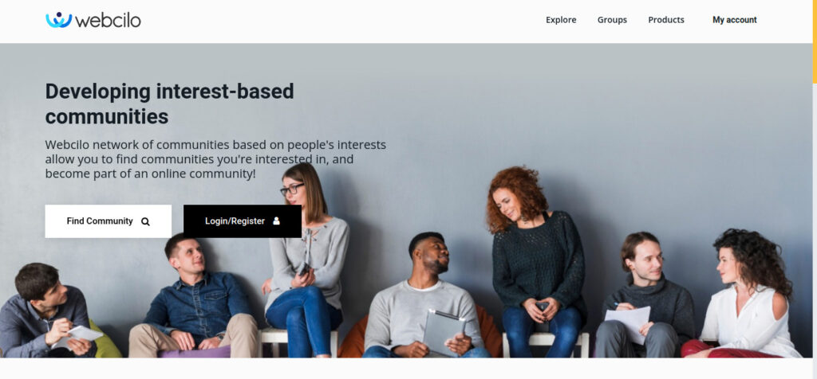817x379 pixels.
Task: Click the webcilo logo icon
Action: (59, 20)
